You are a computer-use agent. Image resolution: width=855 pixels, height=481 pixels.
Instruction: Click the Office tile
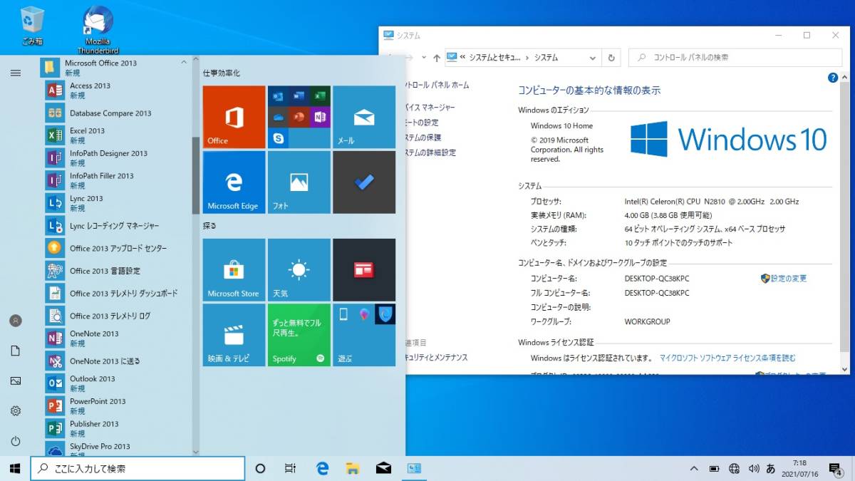click(x=234, y=117)
